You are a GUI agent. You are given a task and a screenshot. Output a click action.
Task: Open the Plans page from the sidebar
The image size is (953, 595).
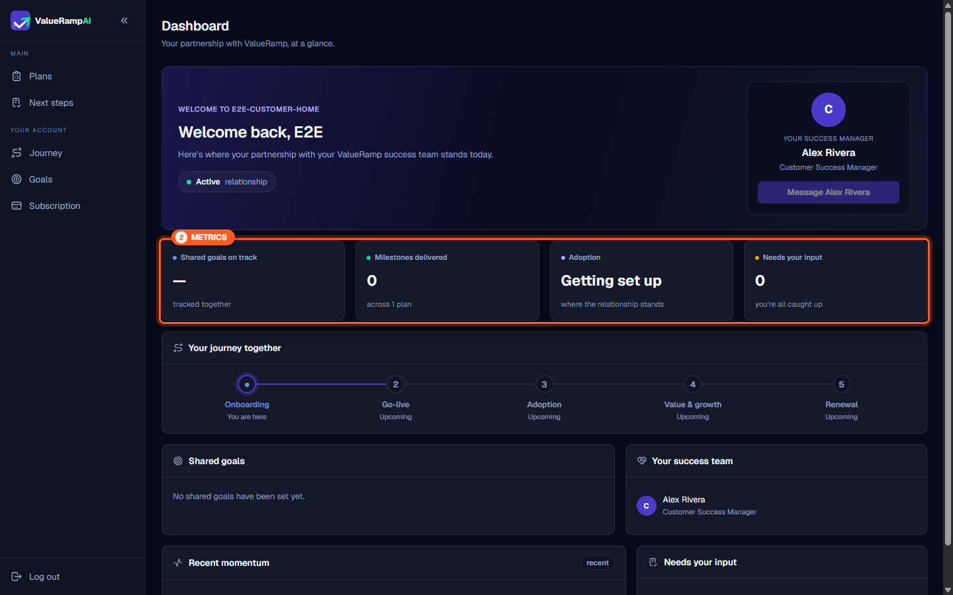(x=73, y=76)
